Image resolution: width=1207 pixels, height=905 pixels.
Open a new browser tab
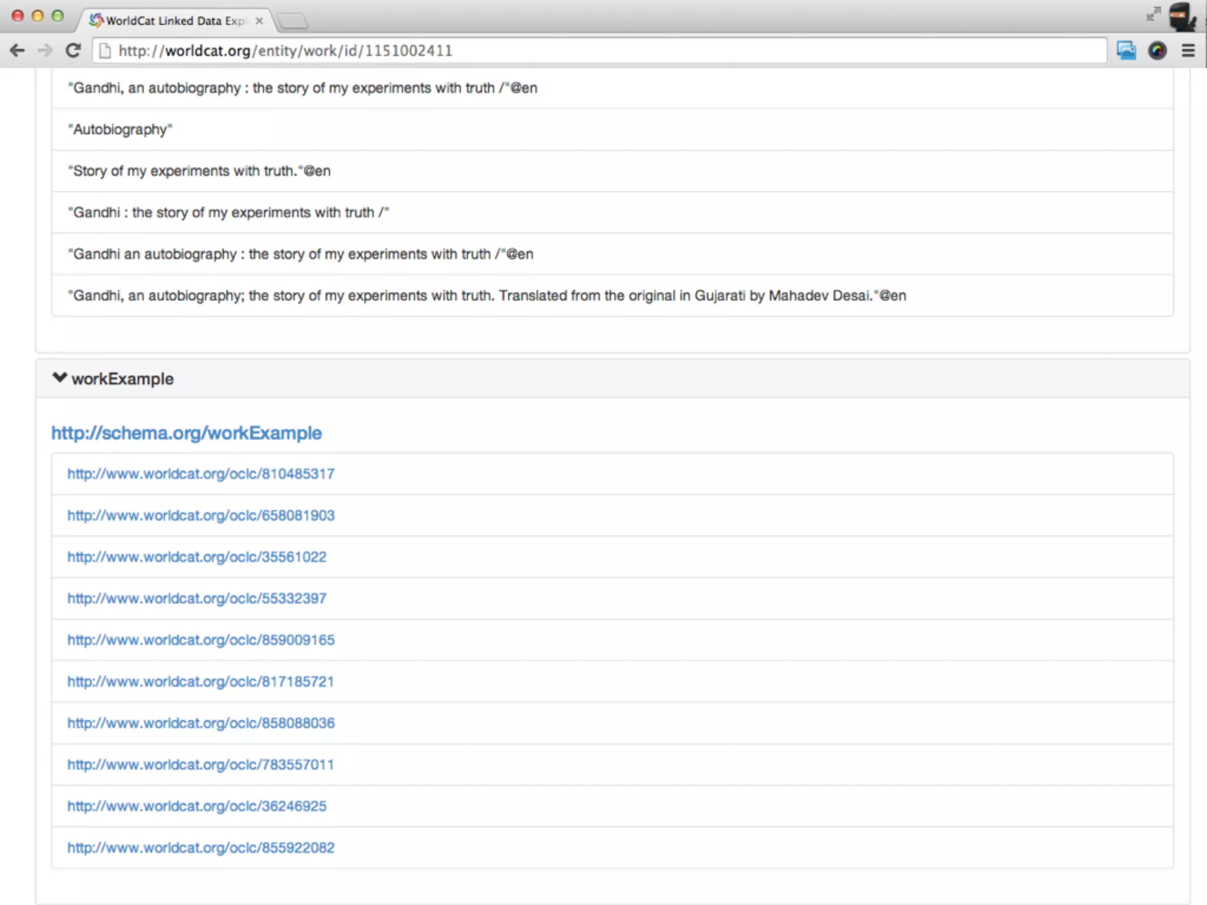292,22
